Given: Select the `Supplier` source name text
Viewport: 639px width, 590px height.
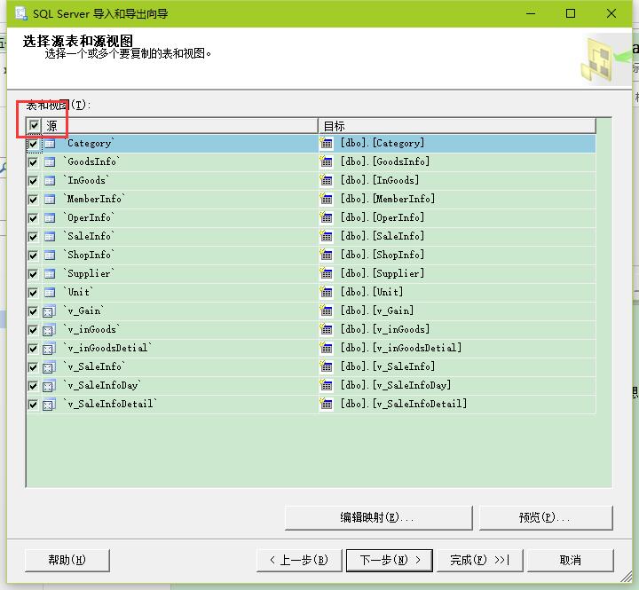Looking at the screenshot, I should (89, 273).
